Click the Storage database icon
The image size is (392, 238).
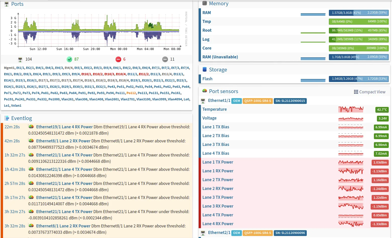click(x=204, y=69)
